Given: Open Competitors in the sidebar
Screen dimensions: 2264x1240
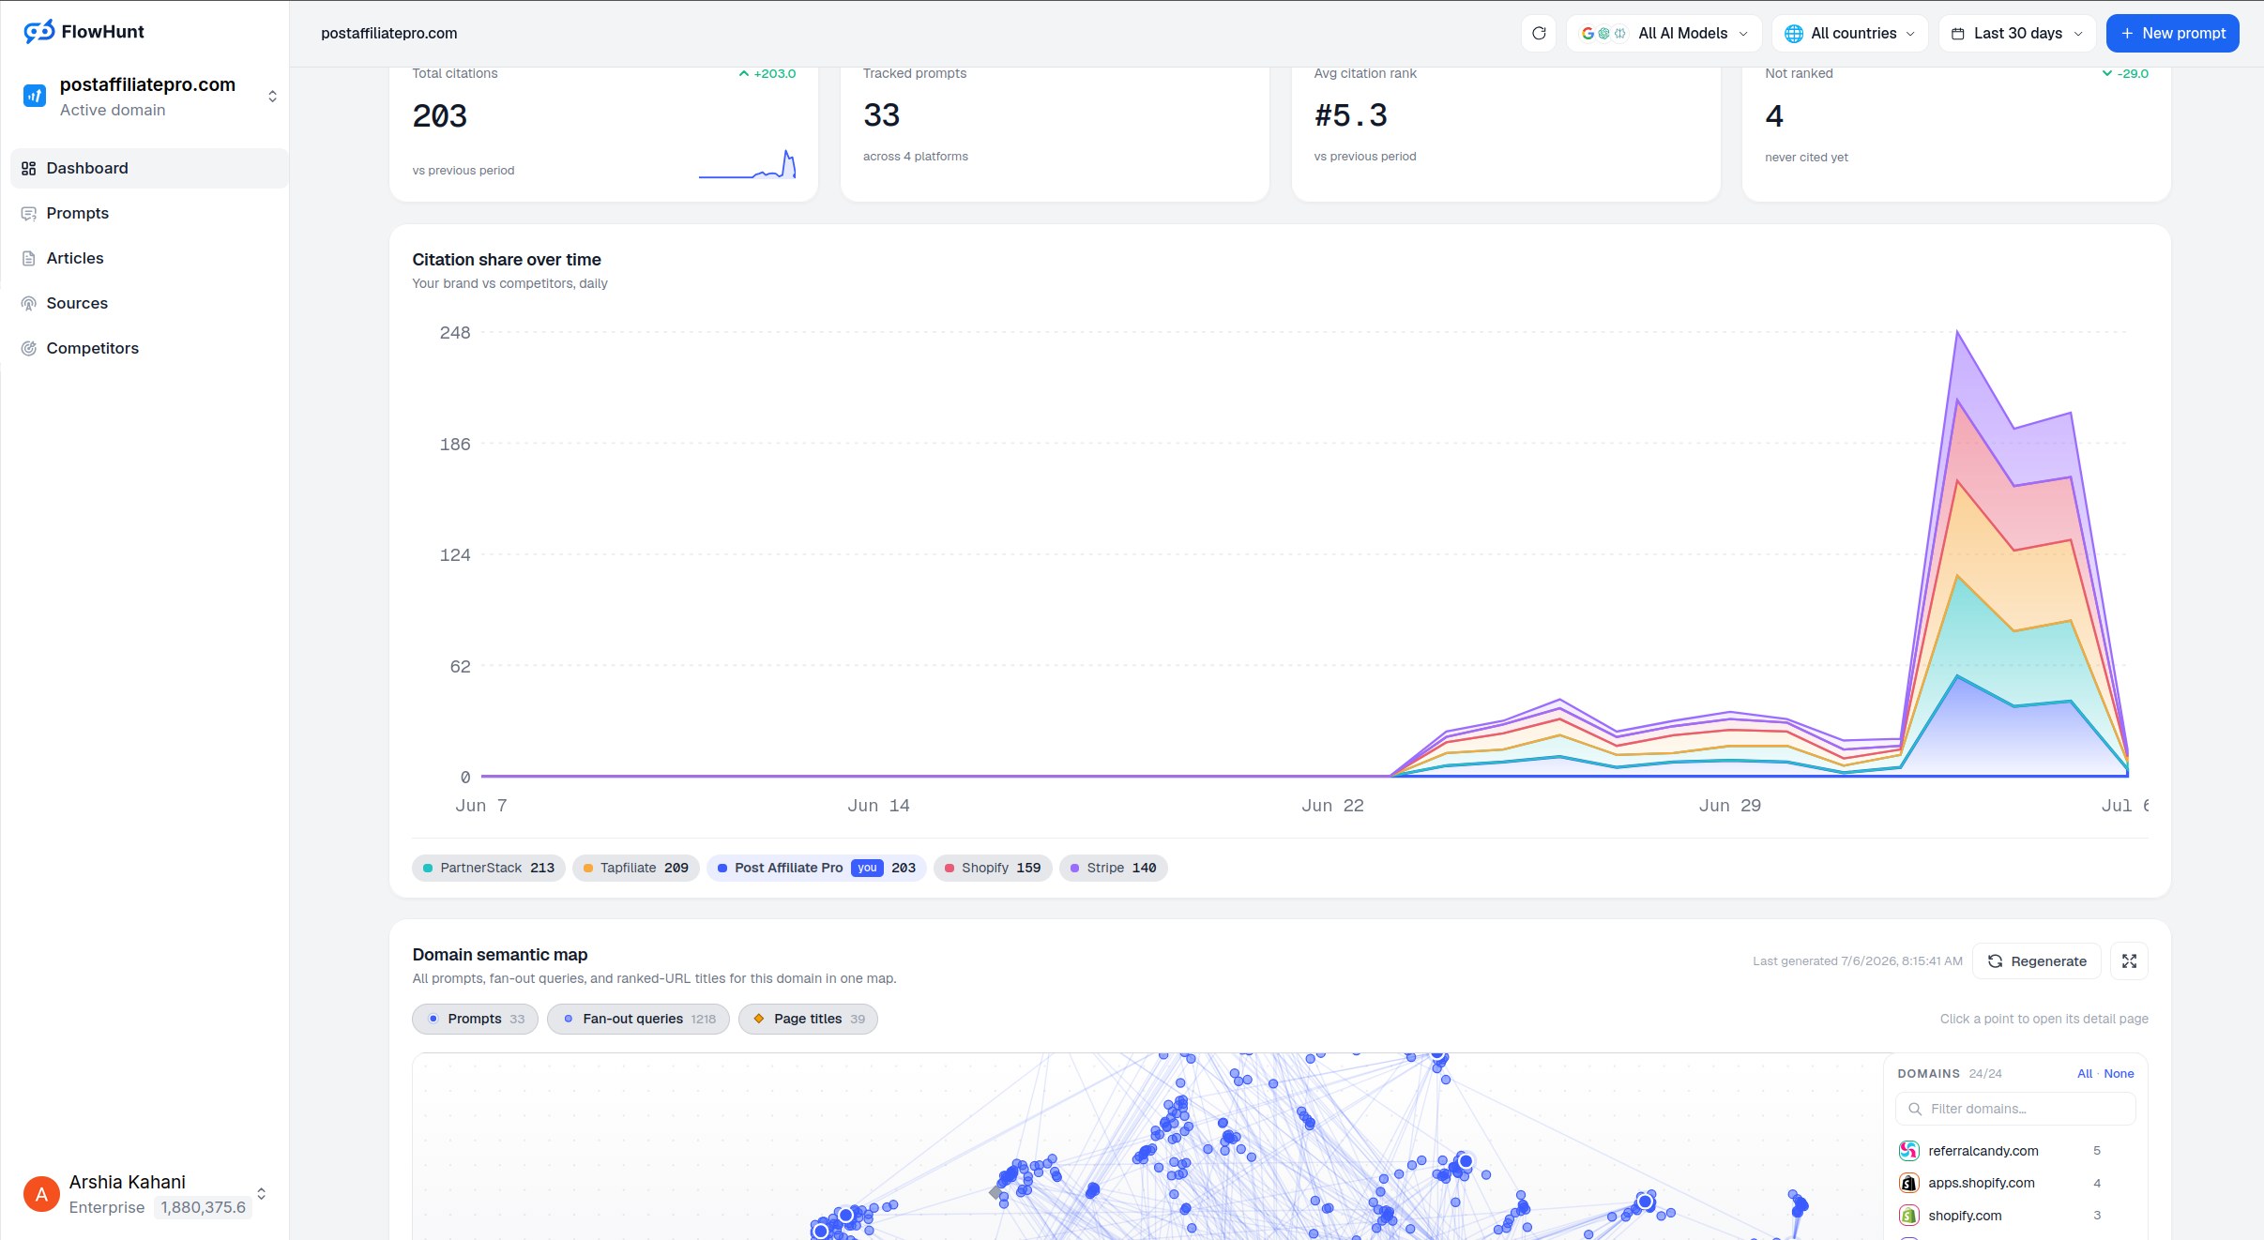Looking at the screenshot, I should coord(92,348).
